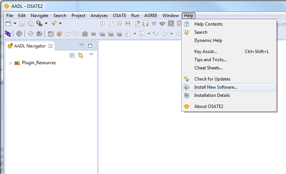Screen dimensions: 286x174
Task: Open the New wizard dropdown arrow
Action: (15, 23)
